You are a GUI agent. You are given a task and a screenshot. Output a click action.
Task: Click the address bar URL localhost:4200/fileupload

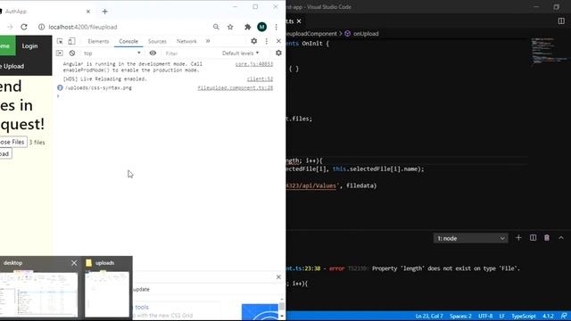83,27
